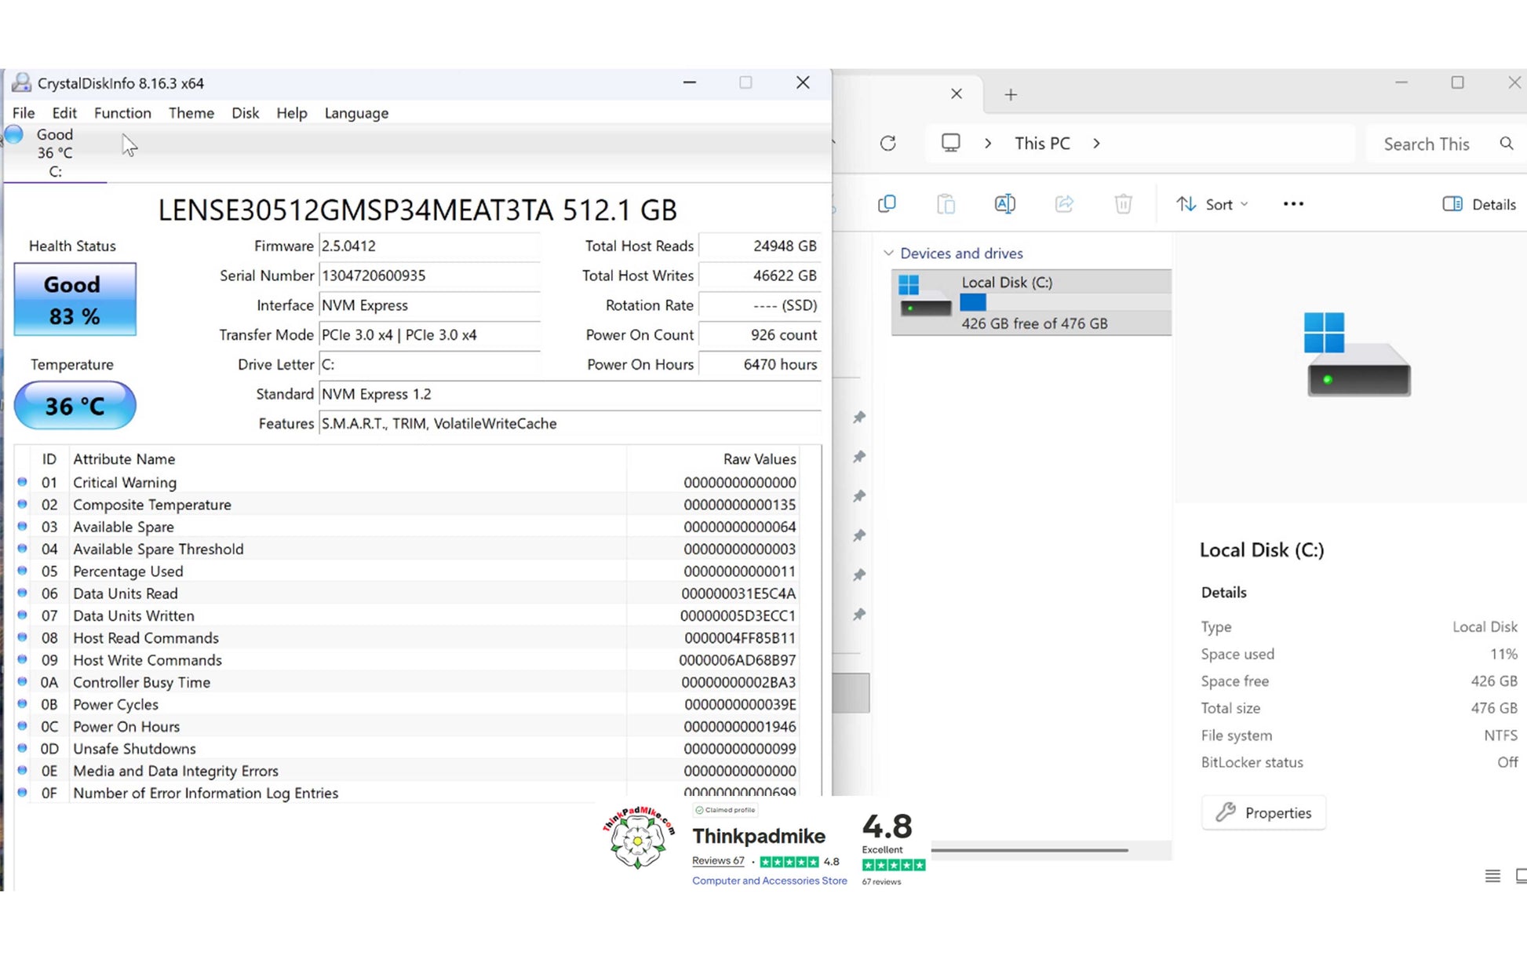This screenshot has height=960, width=1527.
Task: Click the Rename icon in Explorer toolbar
Action: [1004, 204]
